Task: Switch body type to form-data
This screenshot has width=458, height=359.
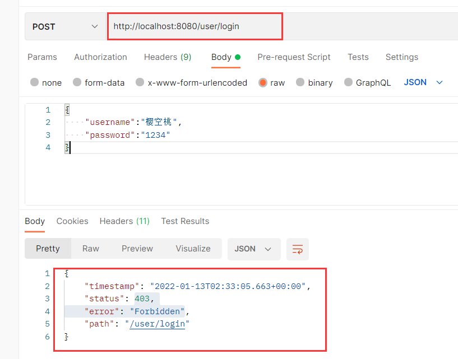Action: click(x=99, y=82)
